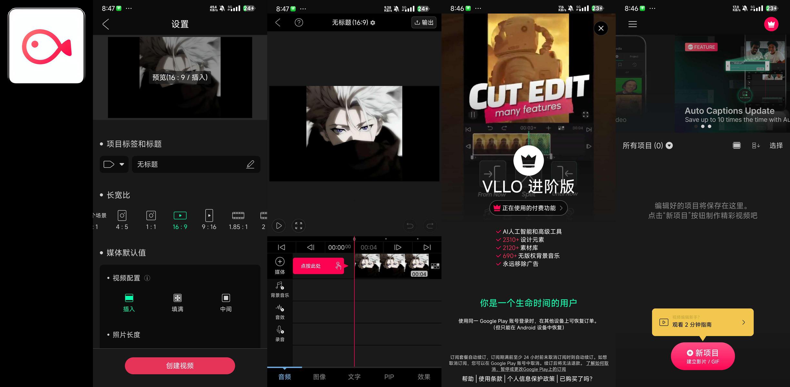Play the video preview

pyautogui.click(x=279, y=226)
